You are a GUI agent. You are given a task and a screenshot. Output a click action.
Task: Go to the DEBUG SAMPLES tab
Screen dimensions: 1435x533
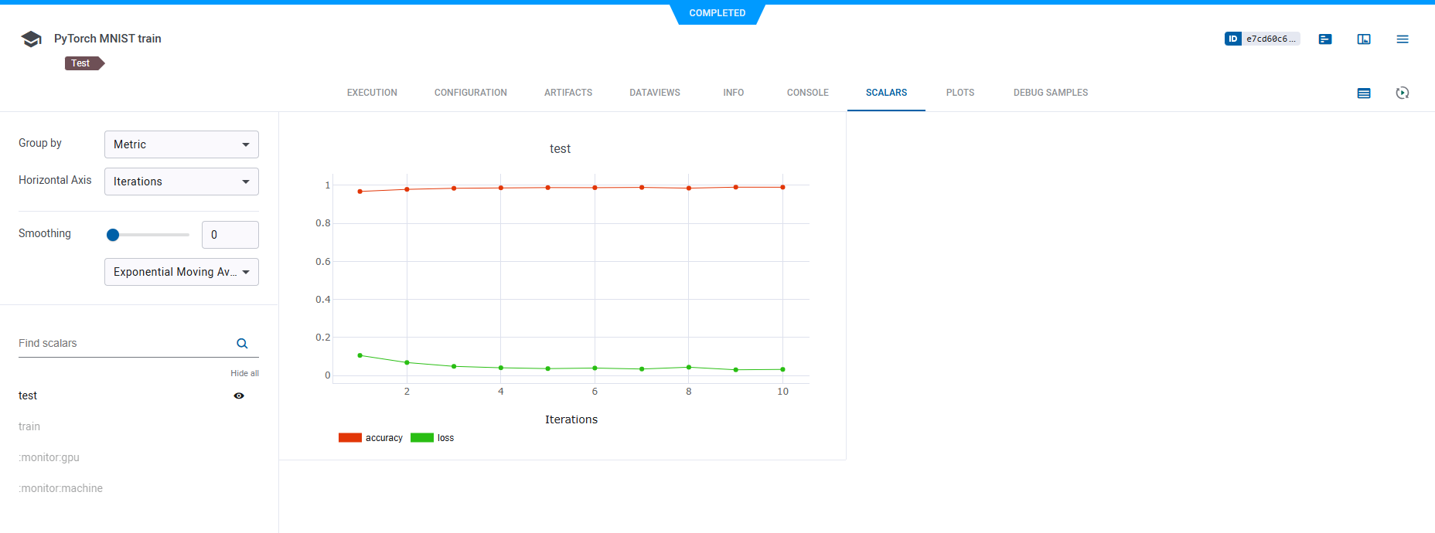[x=1050, y=93]
